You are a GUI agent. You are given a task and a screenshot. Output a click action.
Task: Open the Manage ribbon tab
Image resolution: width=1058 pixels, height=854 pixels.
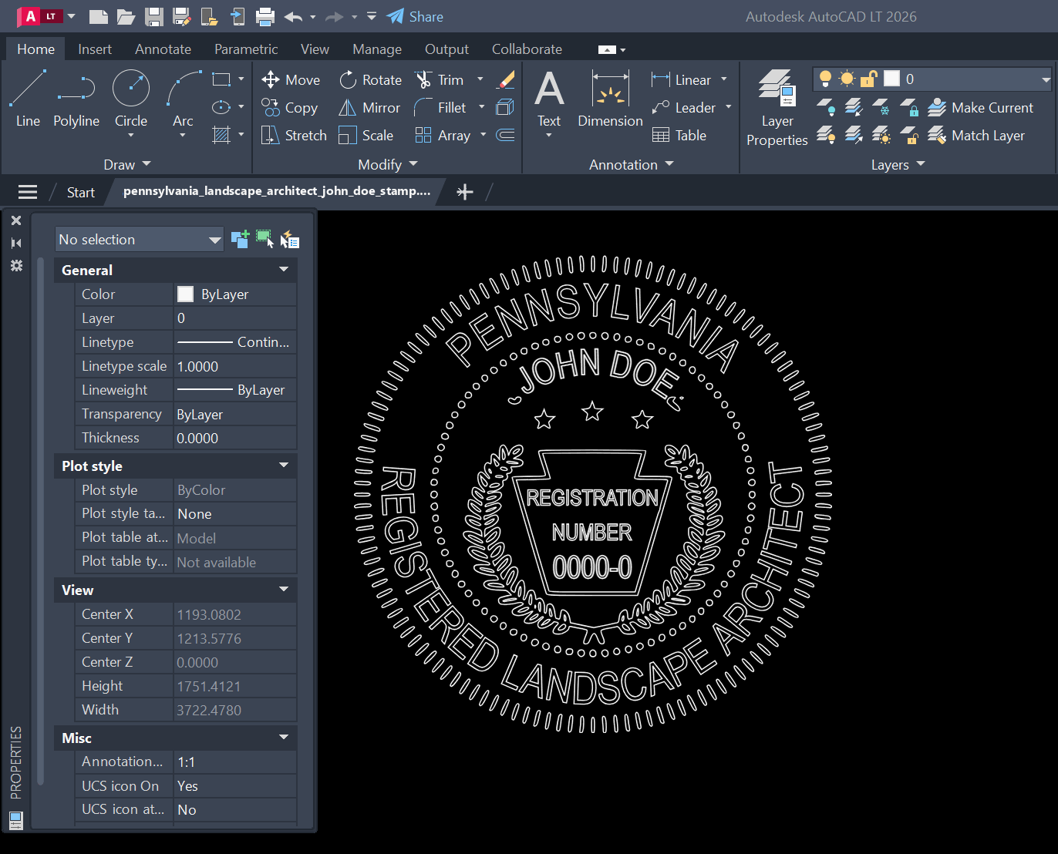[x=377, y=49]
